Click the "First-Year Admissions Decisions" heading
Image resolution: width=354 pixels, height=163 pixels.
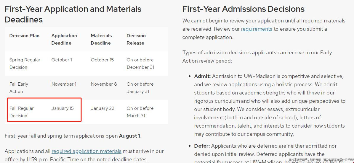click(x=243, y=9)
